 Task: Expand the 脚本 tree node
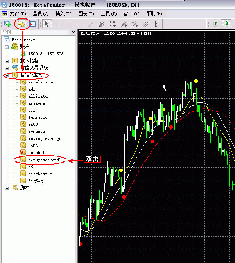(x=7, y=189)
